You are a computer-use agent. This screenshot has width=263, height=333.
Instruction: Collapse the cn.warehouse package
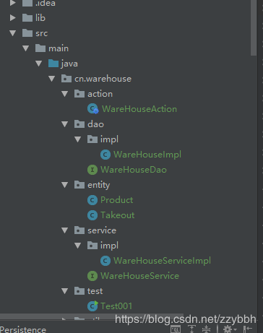tap(52, 79)
